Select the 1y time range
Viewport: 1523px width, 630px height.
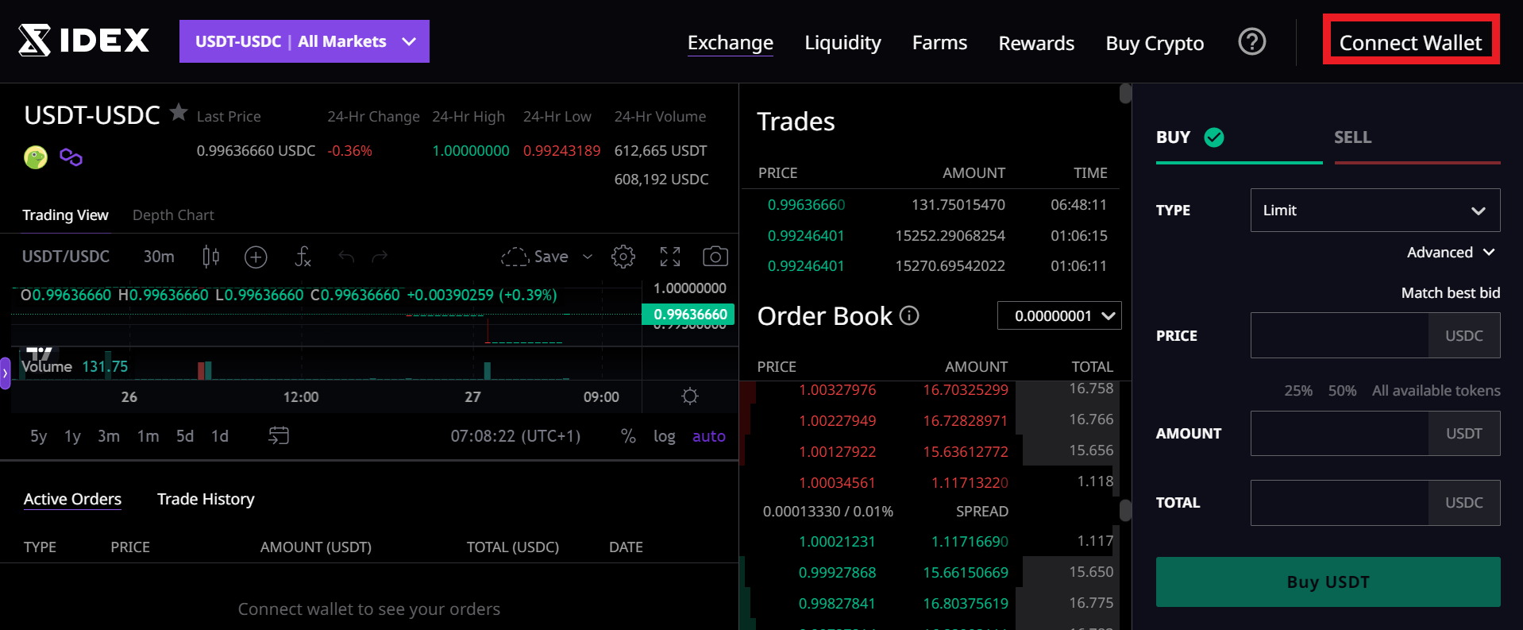click(x=72, y=436)
